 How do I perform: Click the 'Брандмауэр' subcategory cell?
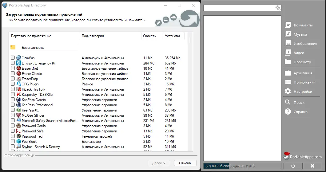(x=91, y=142)
